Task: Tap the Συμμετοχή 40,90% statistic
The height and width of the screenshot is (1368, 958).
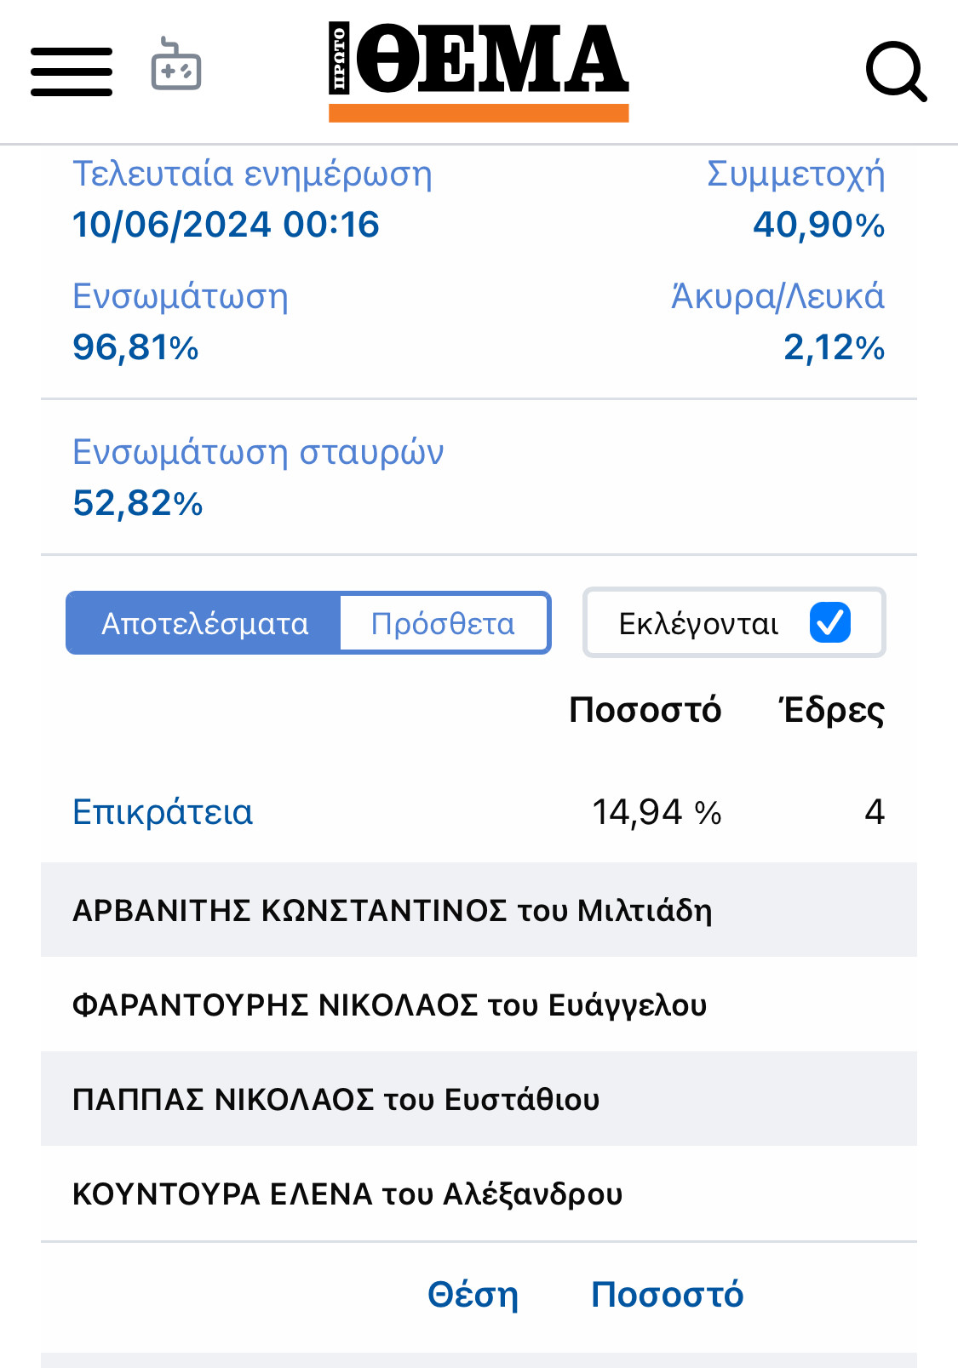Action: coord(796,199)
